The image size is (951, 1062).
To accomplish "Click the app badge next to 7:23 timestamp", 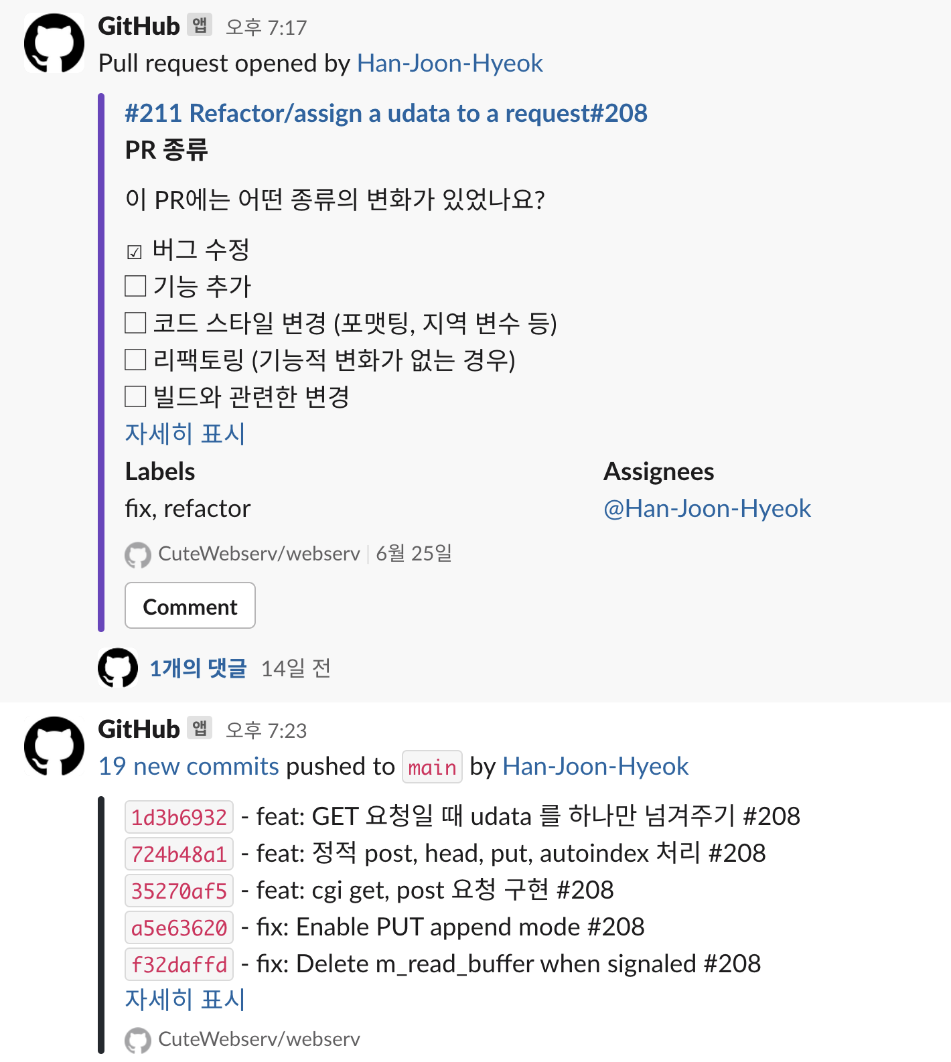I will coord(200,729).
